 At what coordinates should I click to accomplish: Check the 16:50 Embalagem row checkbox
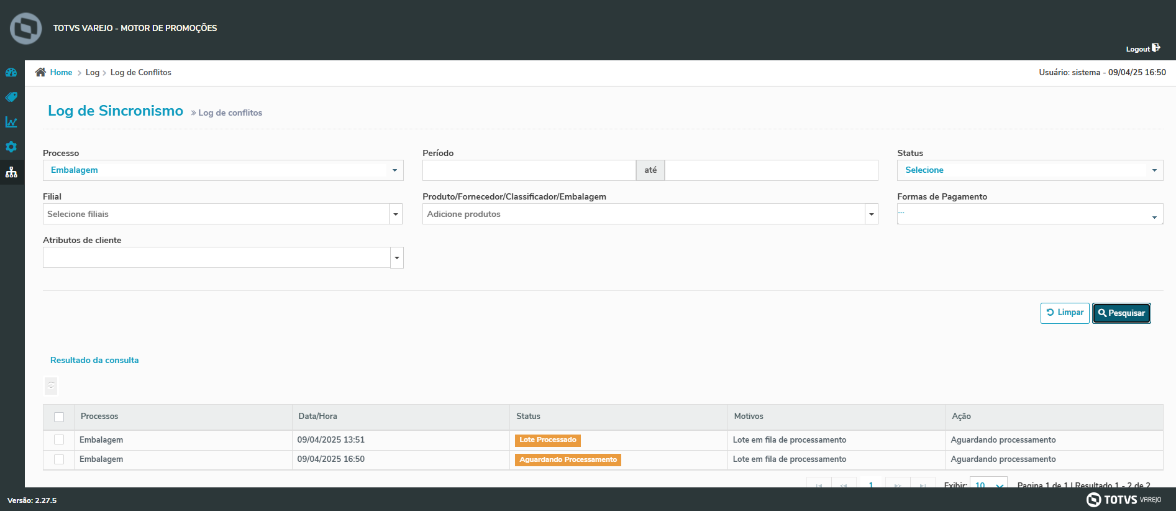(59, 459)
